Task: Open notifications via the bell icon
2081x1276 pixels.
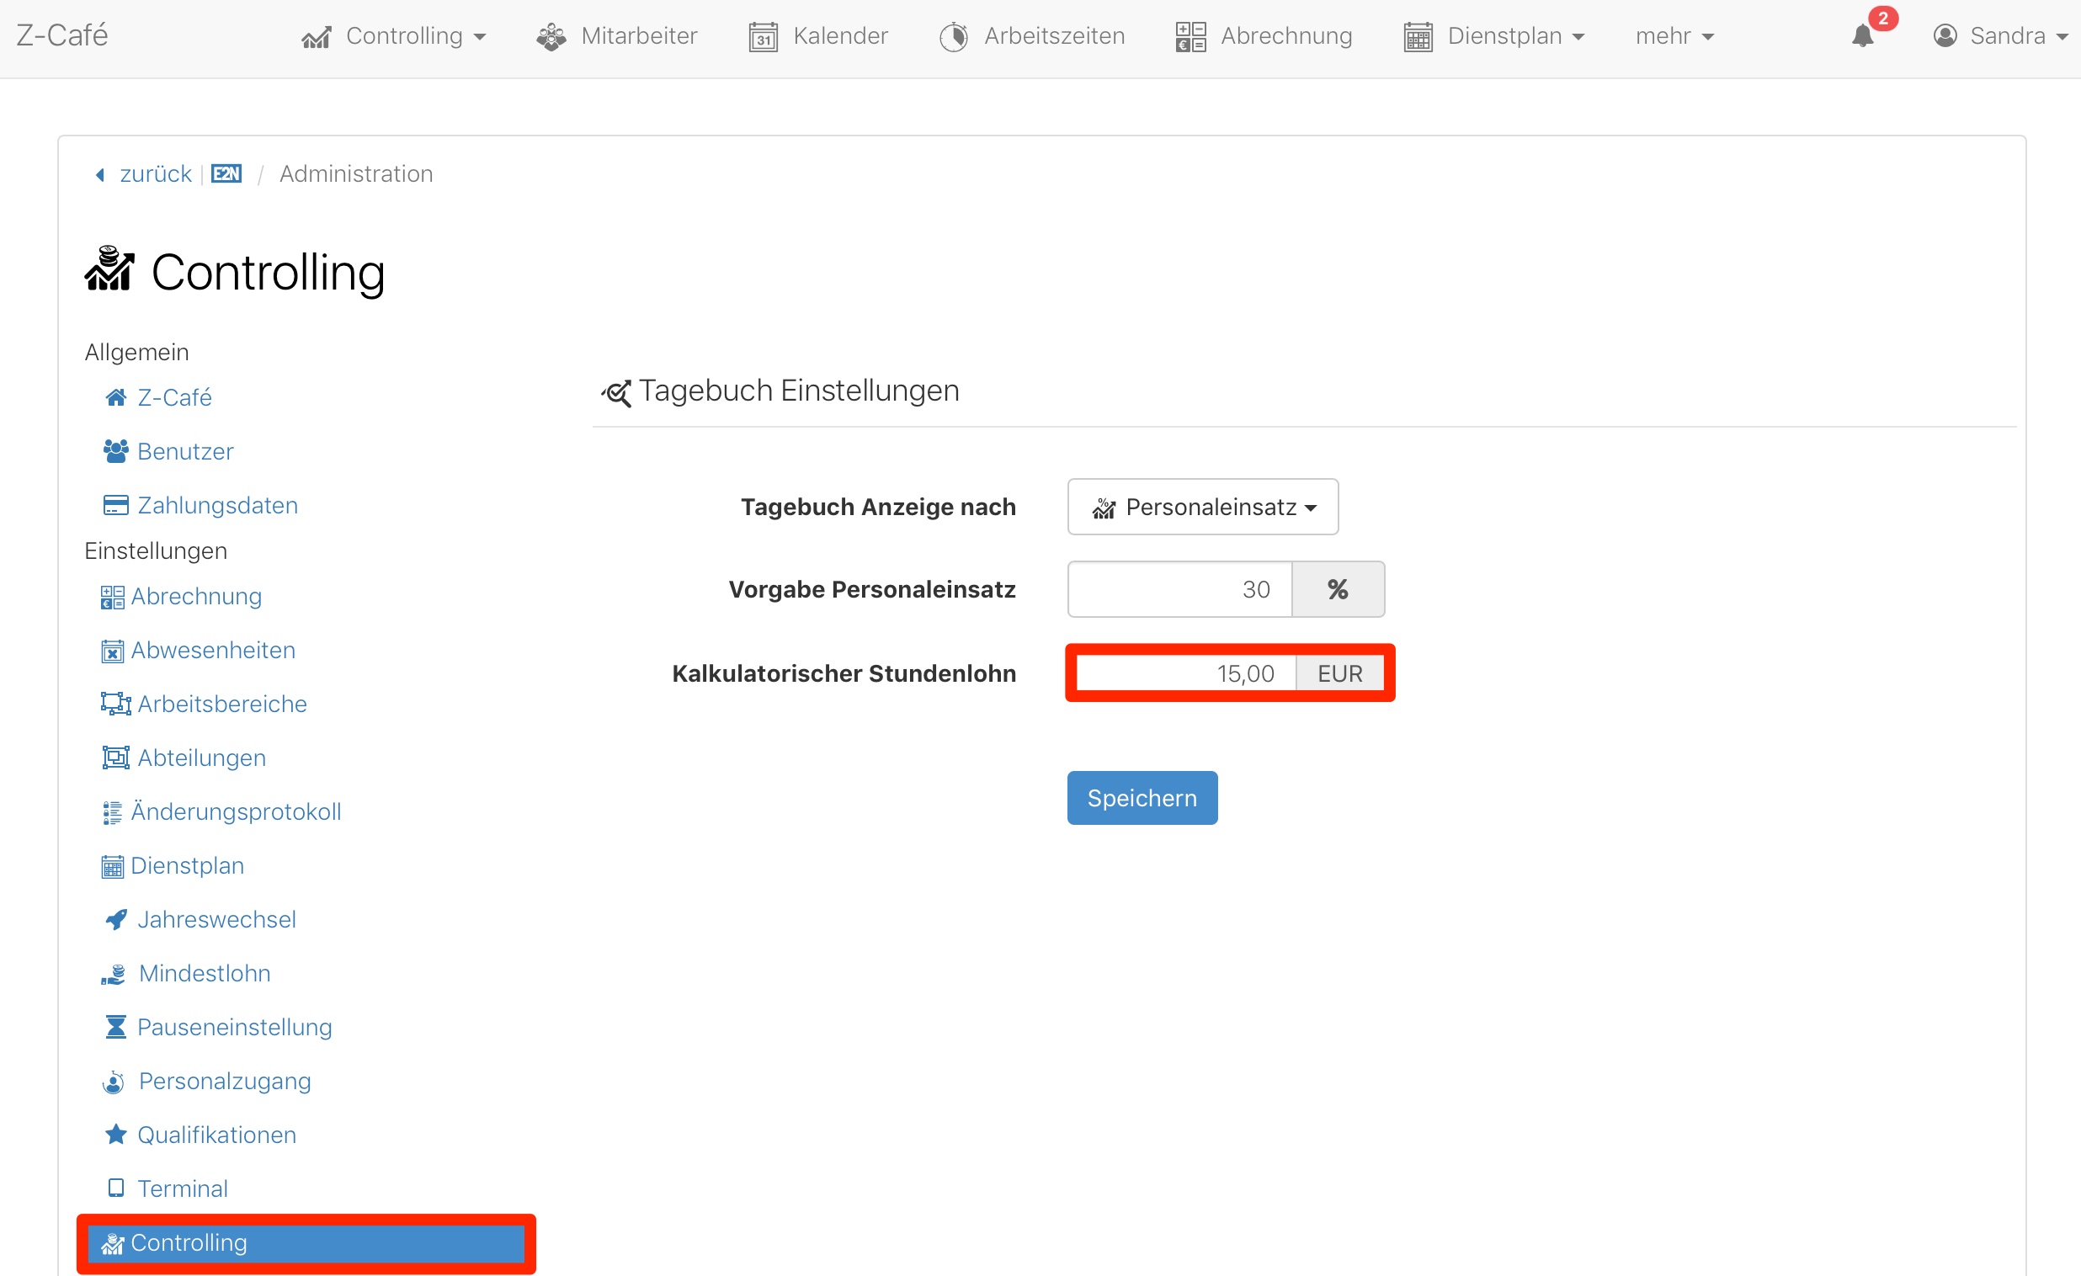Action: (x=1862, y=36)
